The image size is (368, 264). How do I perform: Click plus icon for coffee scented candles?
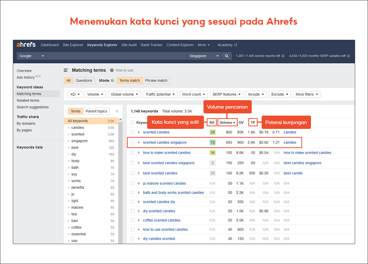[139, 220]
